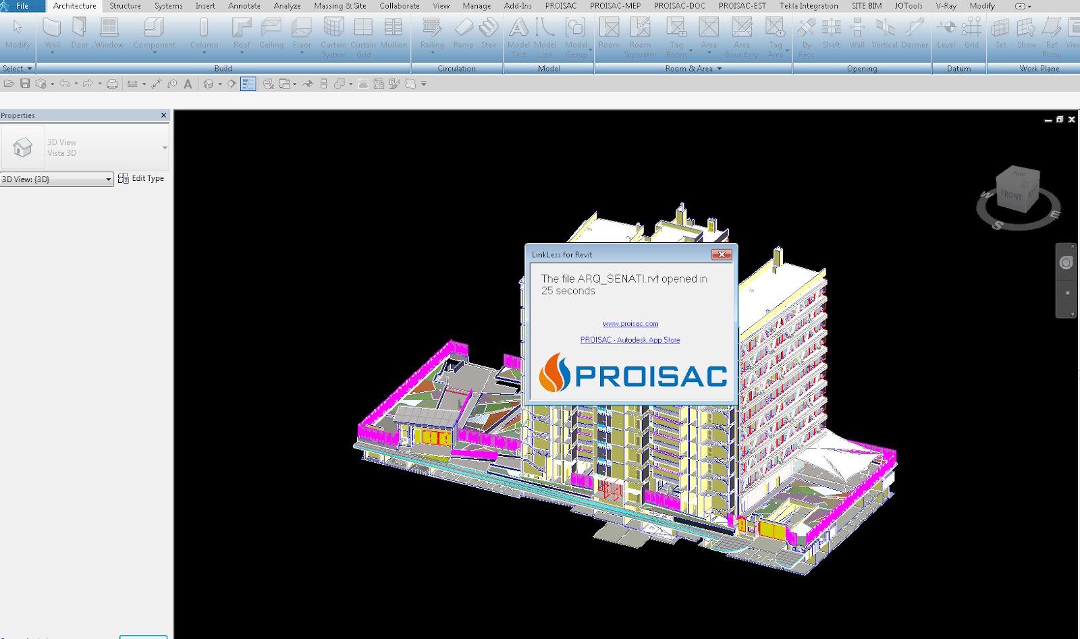Open the Redo history dropdown arrow
The height and width of the screenshot is (639, 1080).
point(99,84)
